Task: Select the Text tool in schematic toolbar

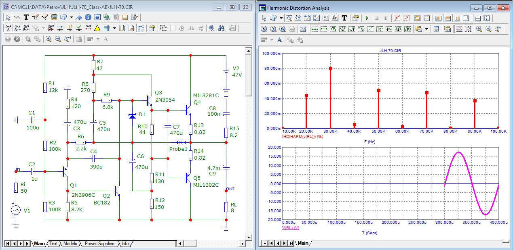Action: (x=26, y=17)
